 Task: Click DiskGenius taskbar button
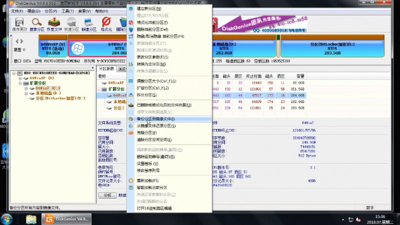66,219
